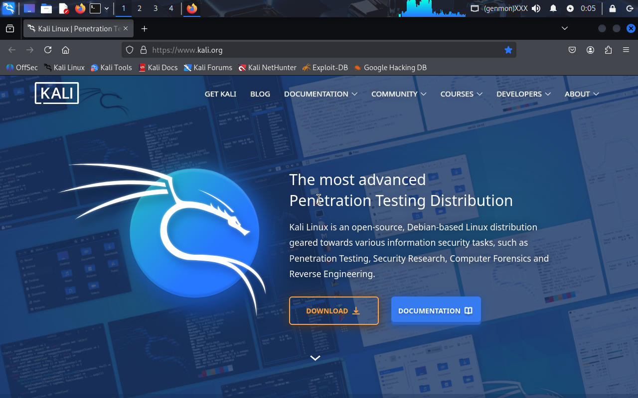This screenshot has width=638, height=398.
Task: Go back with the back arrow
Action: (x=12, y=50)
